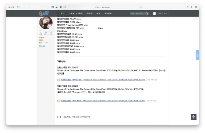Click the blue bear-shaped extension icon
Screen dimensions: 205x133
coord(52,7)
